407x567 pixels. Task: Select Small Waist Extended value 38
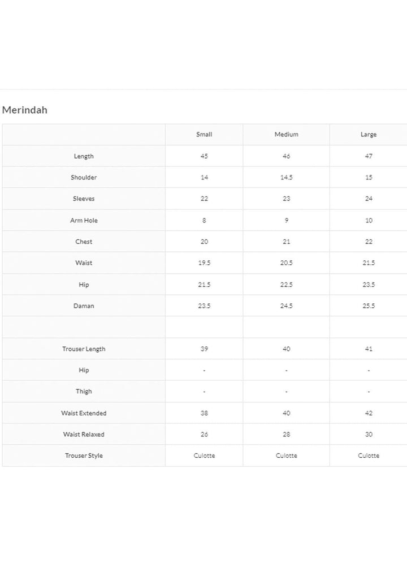[204, 414]
